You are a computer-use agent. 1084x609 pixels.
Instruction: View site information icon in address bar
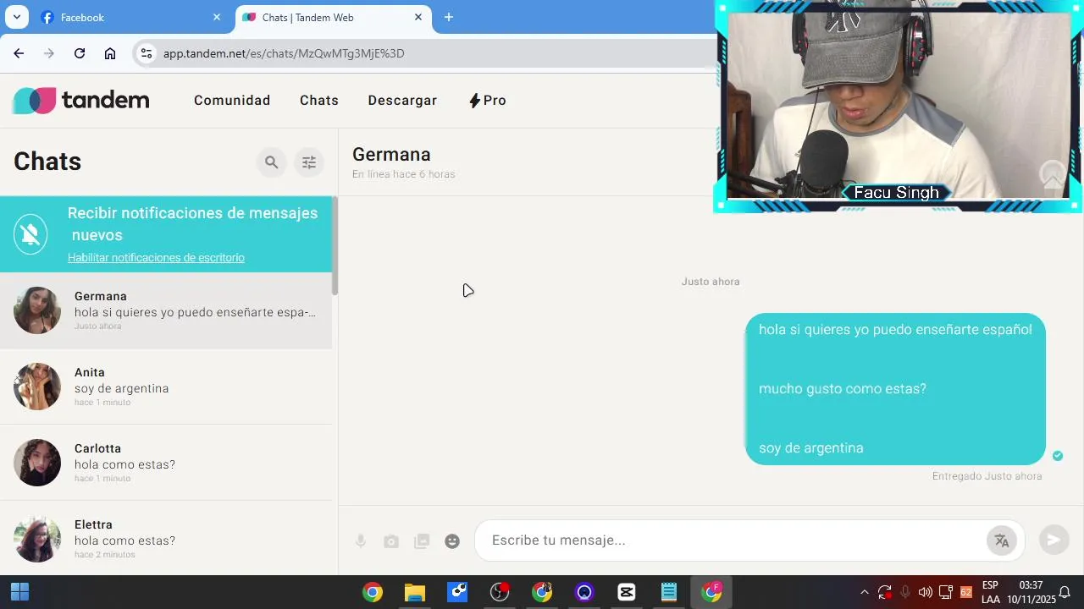147,53
